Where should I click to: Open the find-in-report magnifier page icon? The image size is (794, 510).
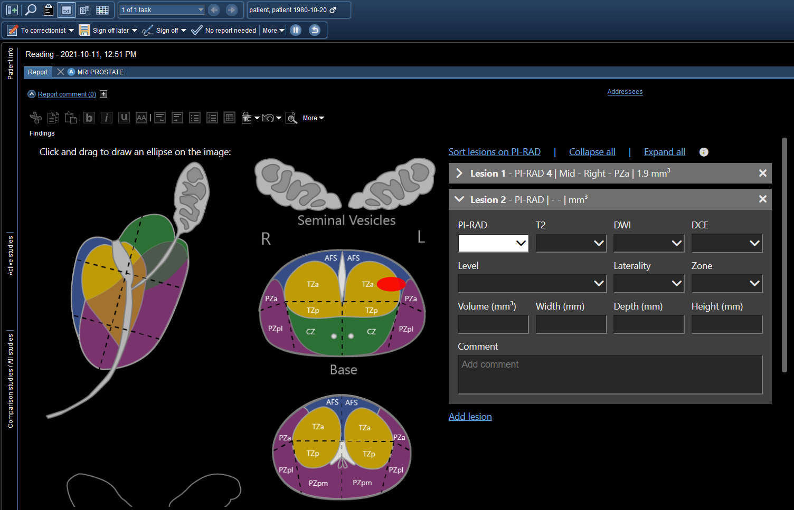coord(291,118)
